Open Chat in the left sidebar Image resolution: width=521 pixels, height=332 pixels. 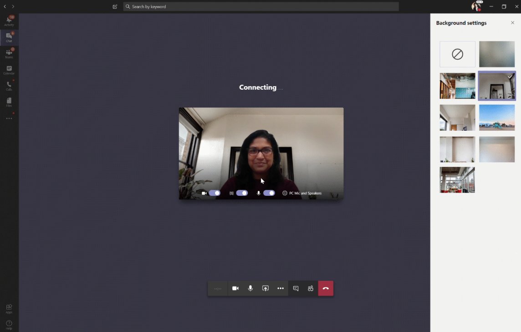(x=9, y=37)
